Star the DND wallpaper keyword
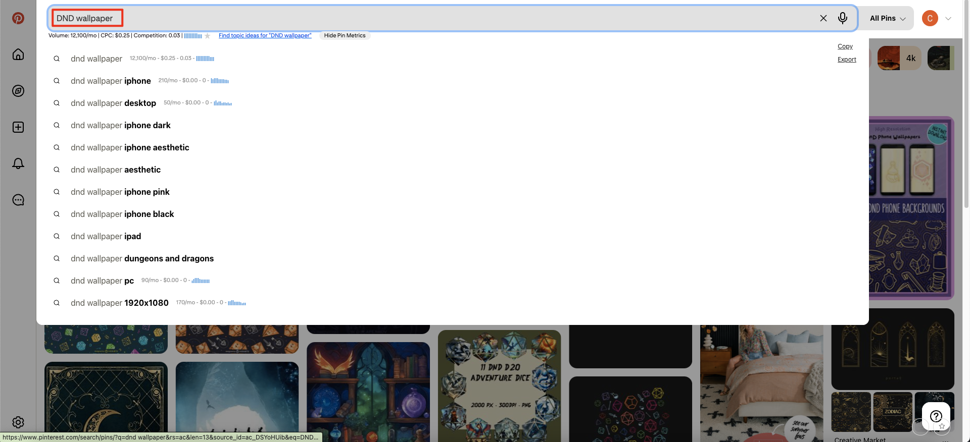The width and height of the screenshot is (970, 442). pyautogui.click(x=207, y=36)
